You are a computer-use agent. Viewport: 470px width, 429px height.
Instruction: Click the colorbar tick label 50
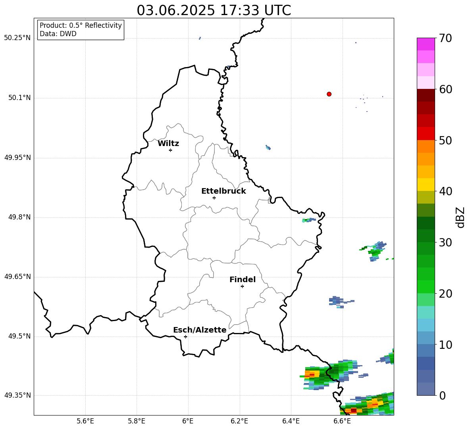[445, 140]
